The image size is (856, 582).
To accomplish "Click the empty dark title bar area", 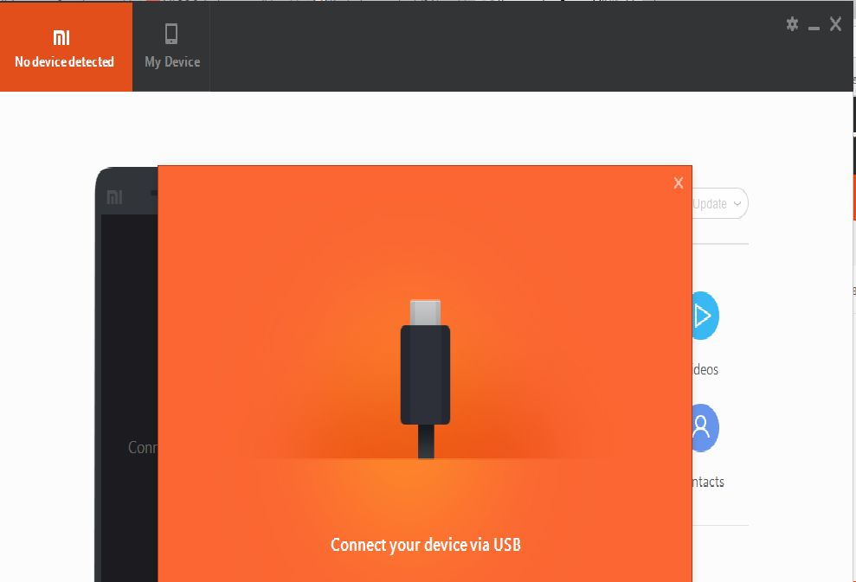I will pyautogui.click(x=493, y=45).
